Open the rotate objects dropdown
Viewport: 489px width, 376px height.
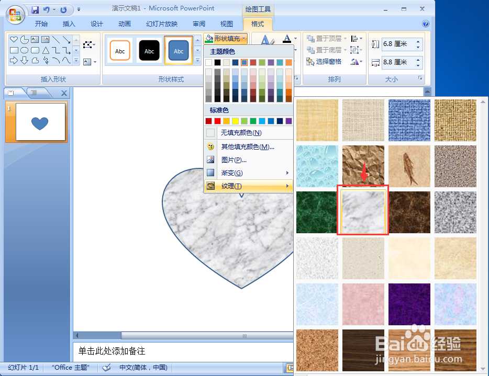pos(357,61)
